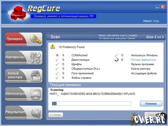Click the scan progress bar
This screenshot has height=126, width=168.
[x=91, y=104]
